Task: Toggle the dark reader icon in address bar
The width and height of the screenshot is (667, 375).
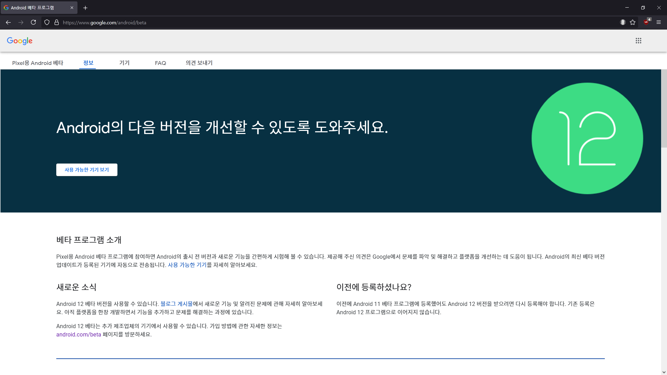Action: pyautogui.click(x=623, y=23)
